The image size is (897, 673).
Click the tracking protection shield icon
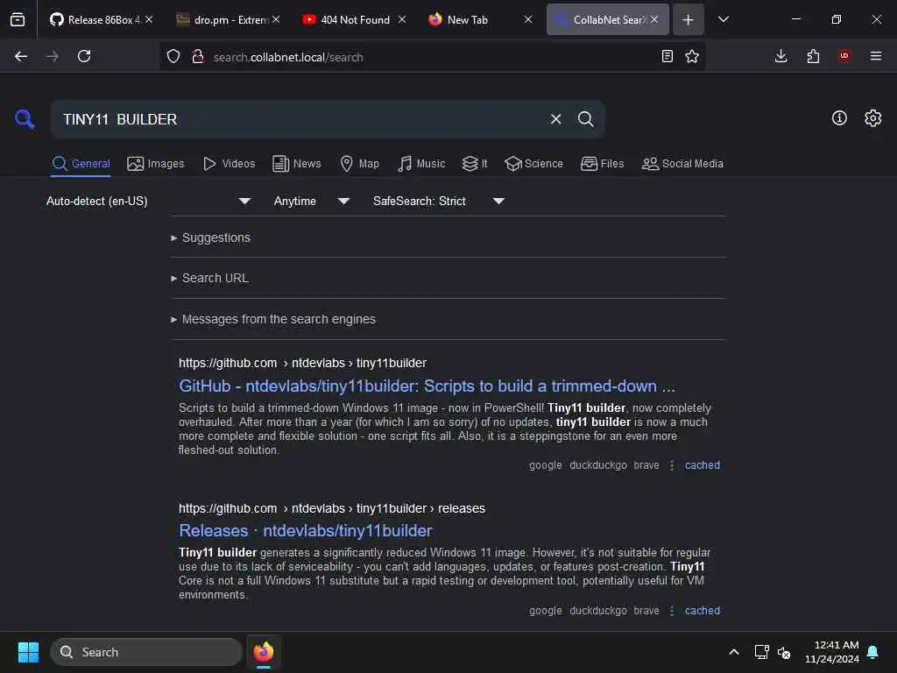click(173, 56)
